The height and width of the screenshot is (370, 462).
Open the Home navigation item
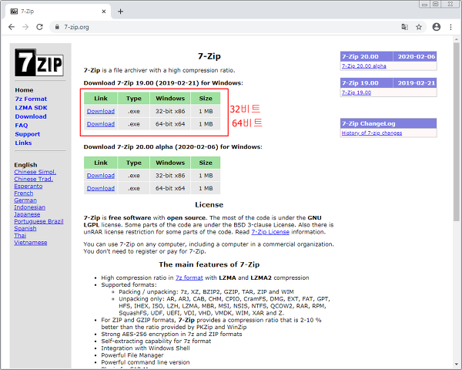(24, 90)
